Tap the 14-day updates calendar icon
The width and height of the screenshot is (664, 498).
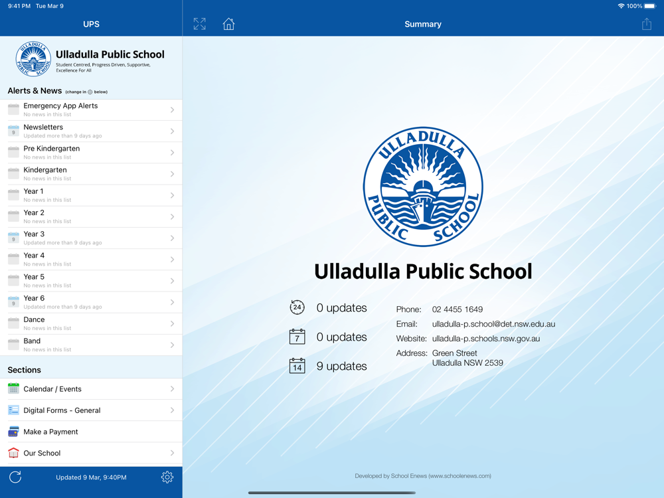pos(297,366)
